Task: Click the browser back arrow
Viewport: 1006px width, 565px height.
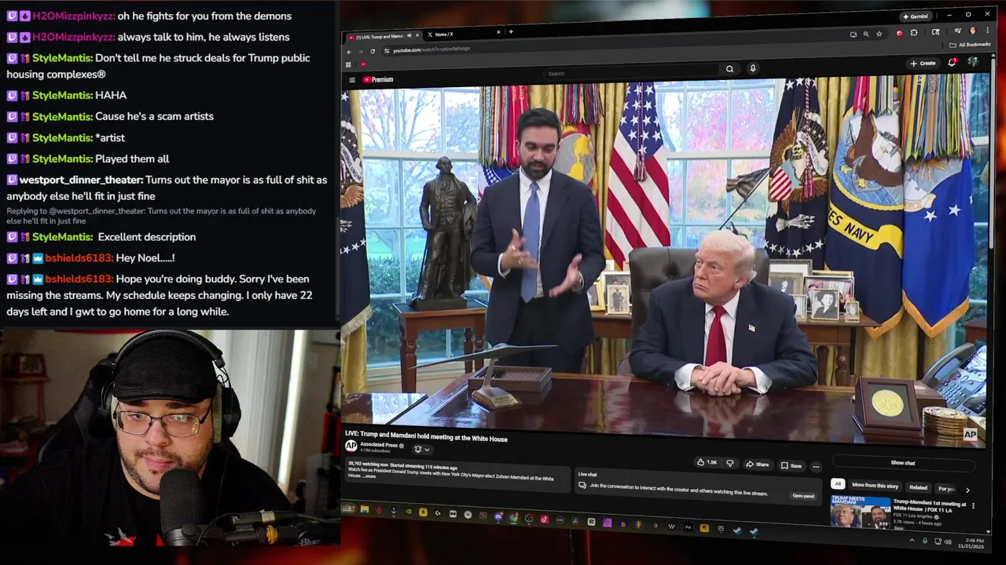Action: (349, 51)
